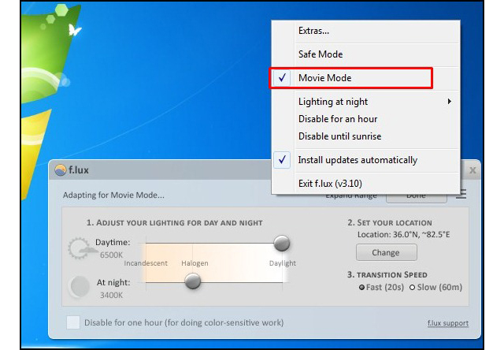Select Safe Mode in context menu
The image size is (504, 350).
tap(365, 54)
